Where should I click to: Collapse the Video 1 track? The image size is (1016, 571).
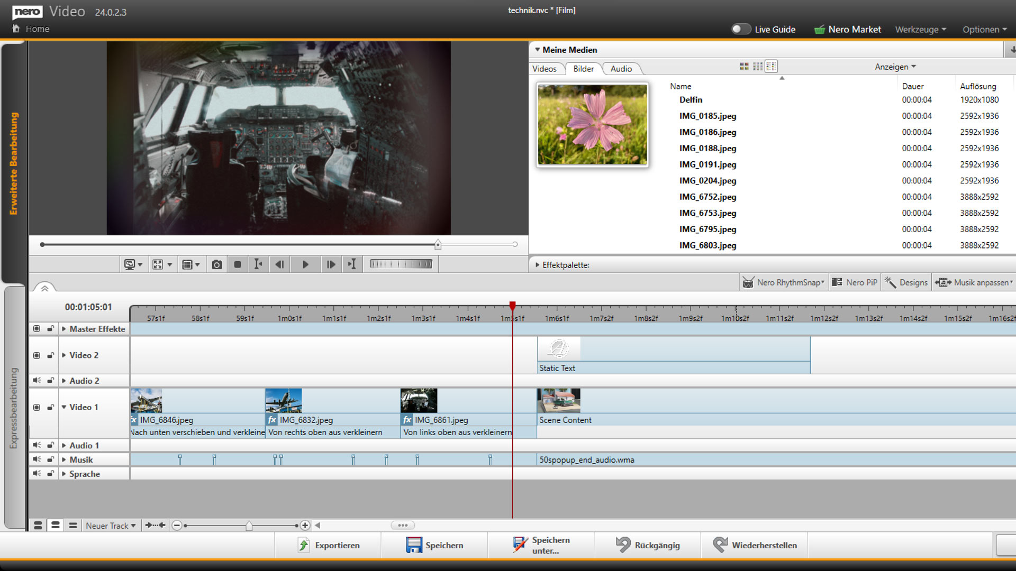coord(64,407)
